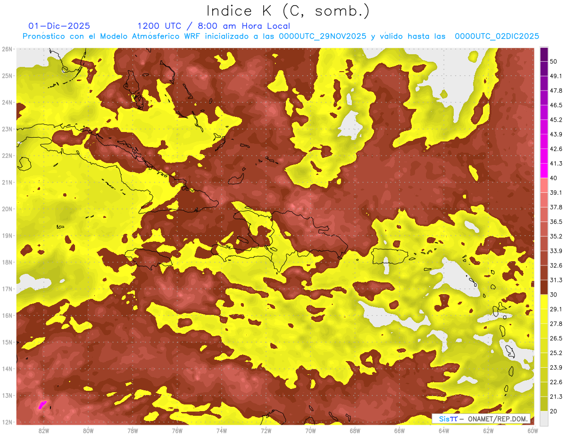Click the colorbar value 37.8
This screenshot has height=437, width=566.
pyautogui.click(x=556, y=207)
